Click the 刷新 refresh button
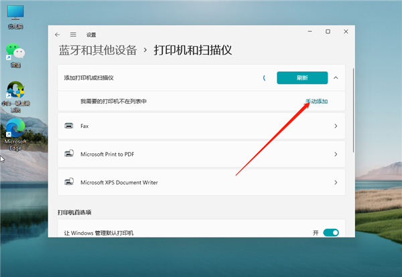Screen dimensions: 402x277 click(302, 78)
